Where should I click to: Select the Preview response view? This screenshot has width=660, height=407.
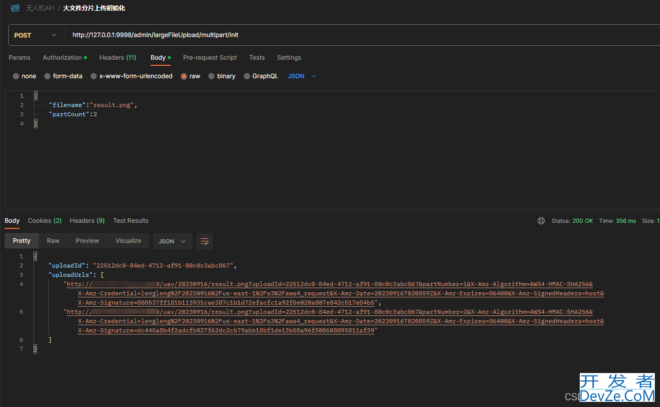tap(87, 241)
